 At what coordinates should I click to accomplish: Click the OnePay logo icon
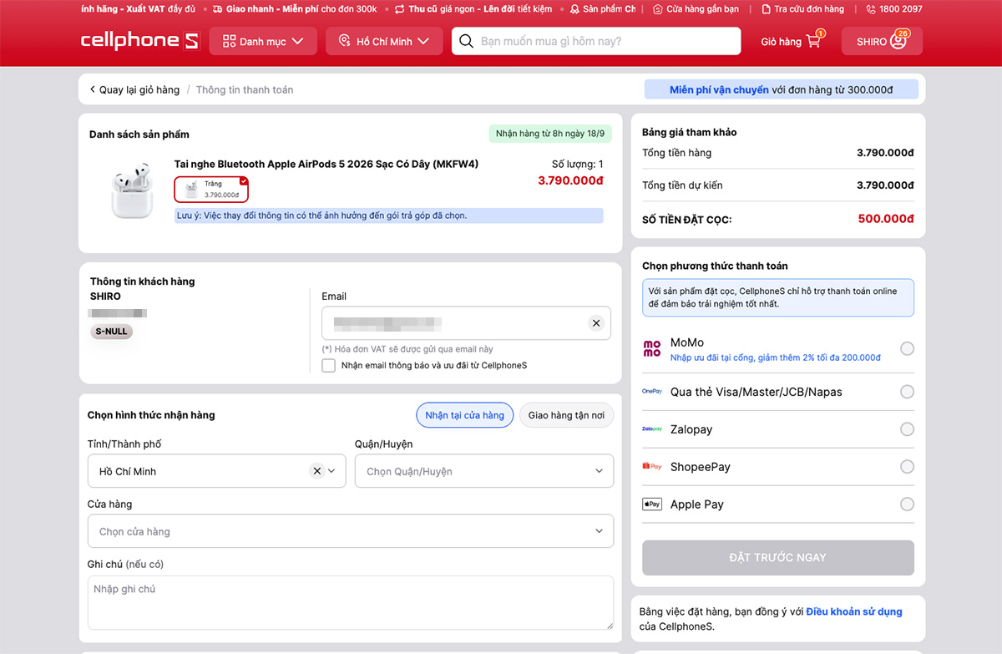pyautogui.click(x=651, y=391)
